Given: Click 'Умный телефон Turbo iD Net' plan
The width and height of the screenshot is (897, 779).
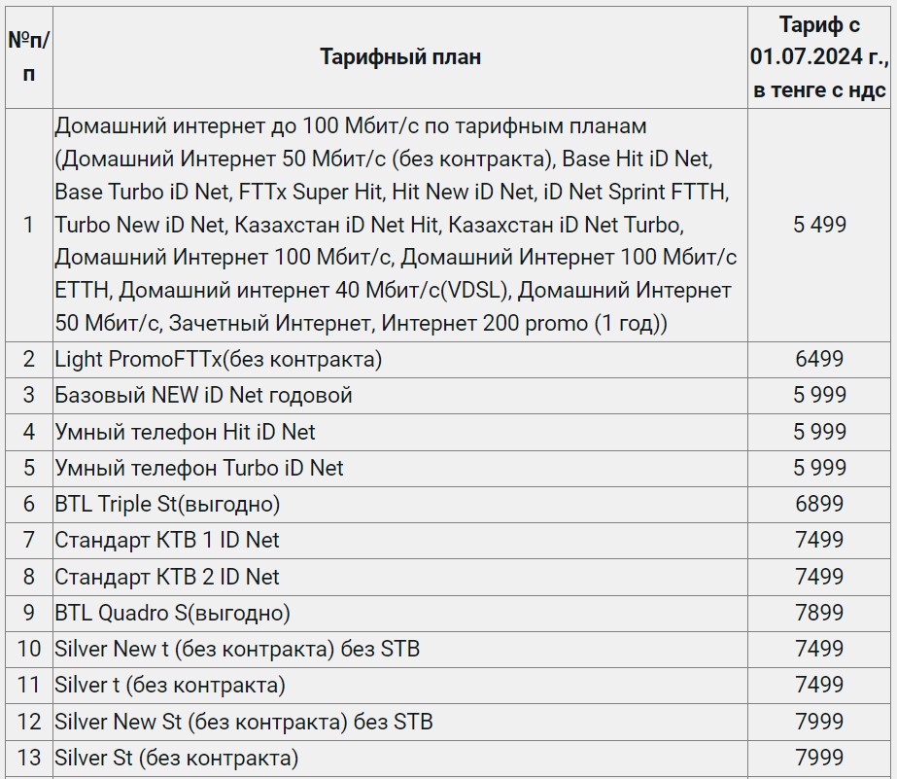Looking at the screenshot, I should [x=199, y=468].
